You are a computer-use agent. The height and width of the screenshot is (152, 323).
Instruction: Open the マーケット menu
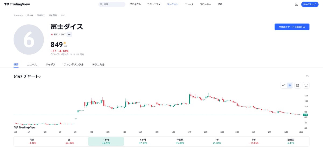pos(173,4)
